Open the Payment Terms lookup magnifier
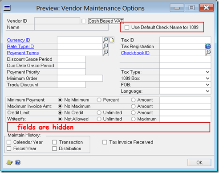Screen dimensions: 219x173 [x=105, y=53]
